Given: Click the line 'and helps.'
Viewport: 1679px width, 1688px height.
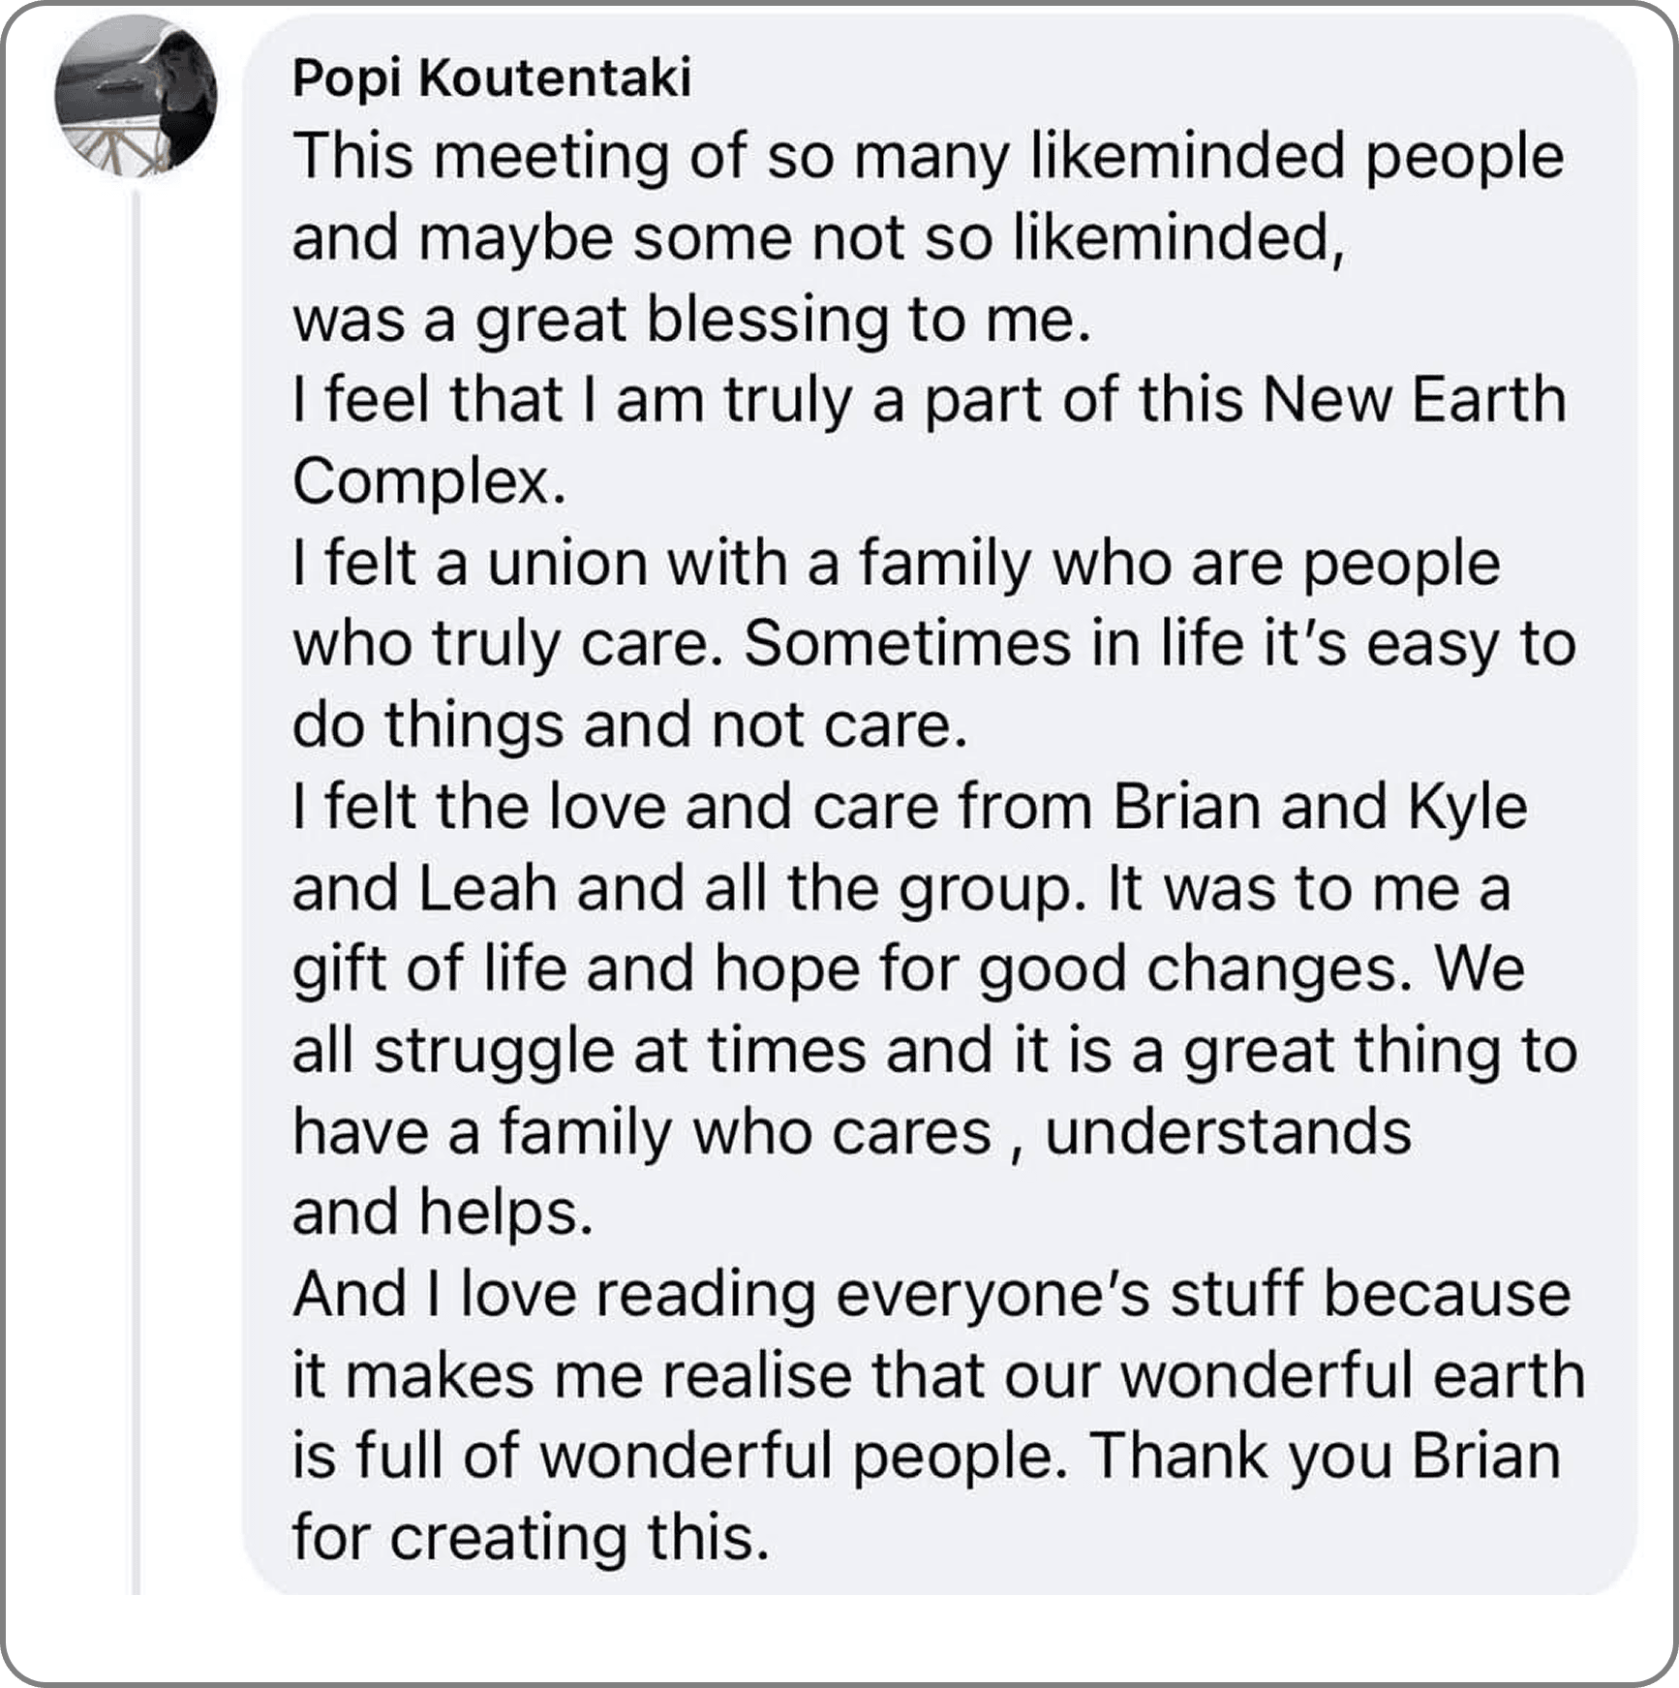Looking at the screenshot, I should [443, 1212].
